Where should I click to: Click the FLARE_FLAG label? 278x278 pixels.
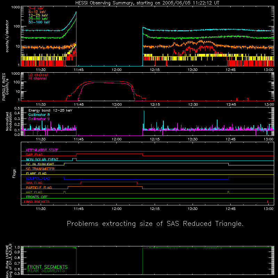pos(36,173)
